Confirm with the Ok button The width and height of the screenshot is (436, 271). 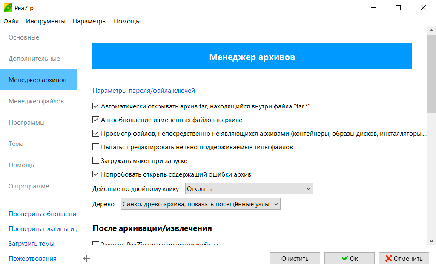tap(350, 259)
